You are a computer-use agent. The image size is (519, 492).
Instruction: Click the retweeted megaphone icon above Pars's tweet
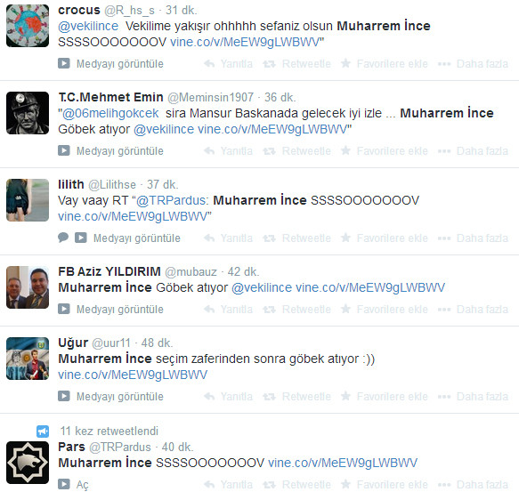pyautogui.click(x=43, y=432)
